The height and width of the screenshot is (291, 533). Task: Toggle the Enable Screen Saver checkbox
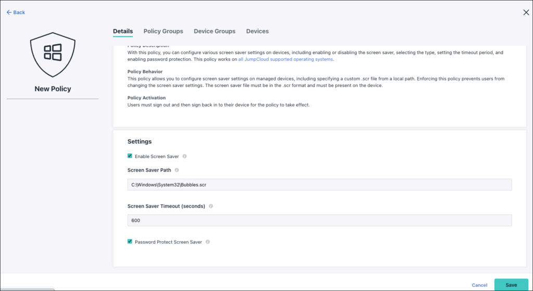tap(130, 156)
